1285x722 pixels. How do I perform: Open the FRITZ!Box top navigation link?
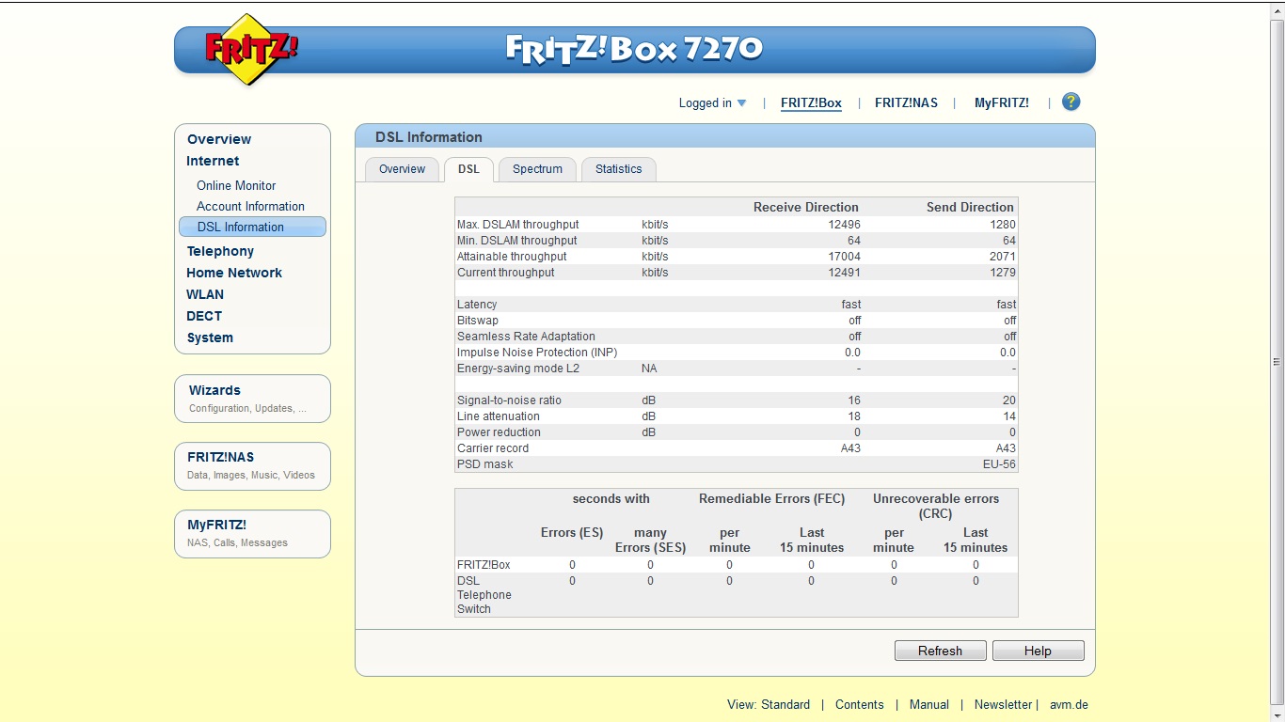coord(811,103)
